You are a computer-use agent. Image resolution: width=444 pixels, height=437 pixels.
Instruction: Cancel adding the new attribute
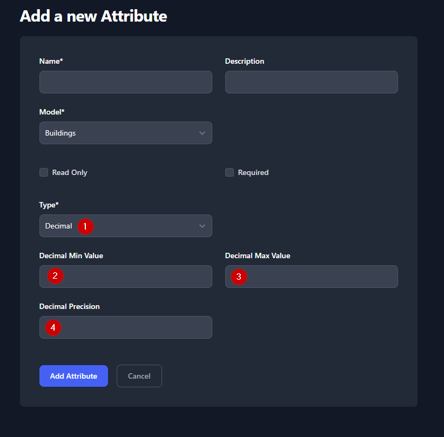pyautogui.click(x=139, y=376)
